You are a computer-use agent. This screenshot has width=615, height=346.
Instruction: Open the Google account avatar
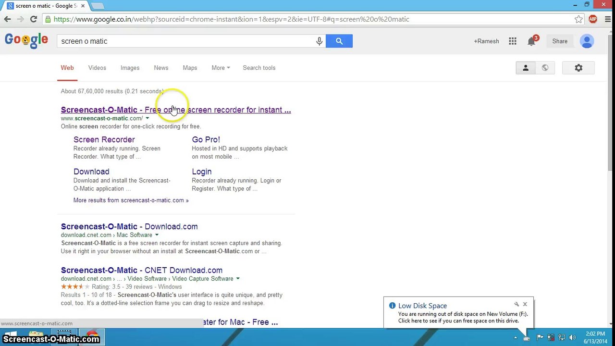tap(587, 41)
